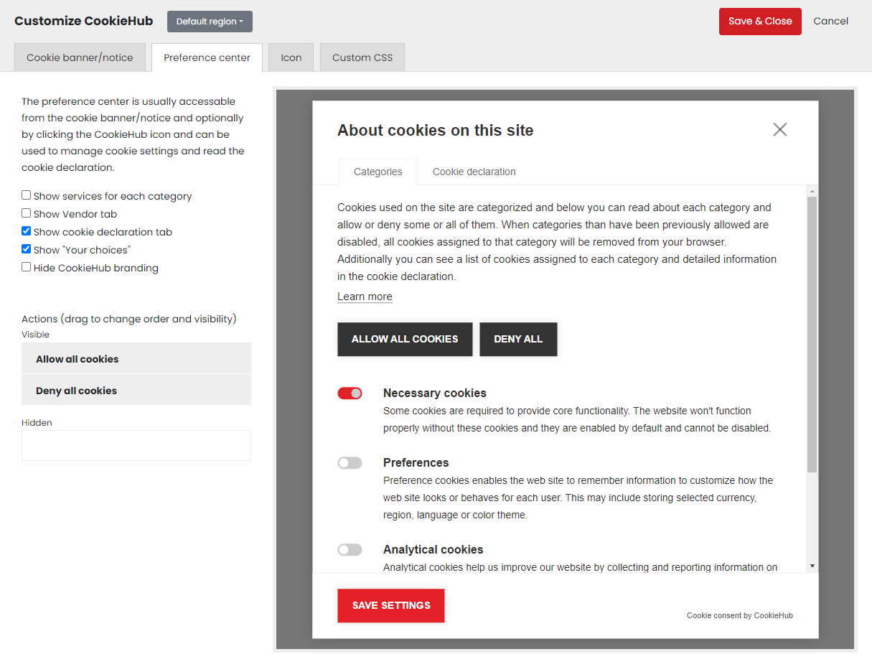The image size is (872, 667).
Task: Disable Show cookie declaration tab
Action: coord(26,231)
